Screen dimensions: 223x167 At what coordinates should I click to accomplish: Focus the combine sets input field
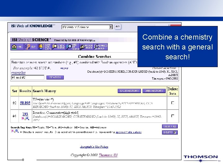point(28,77)
